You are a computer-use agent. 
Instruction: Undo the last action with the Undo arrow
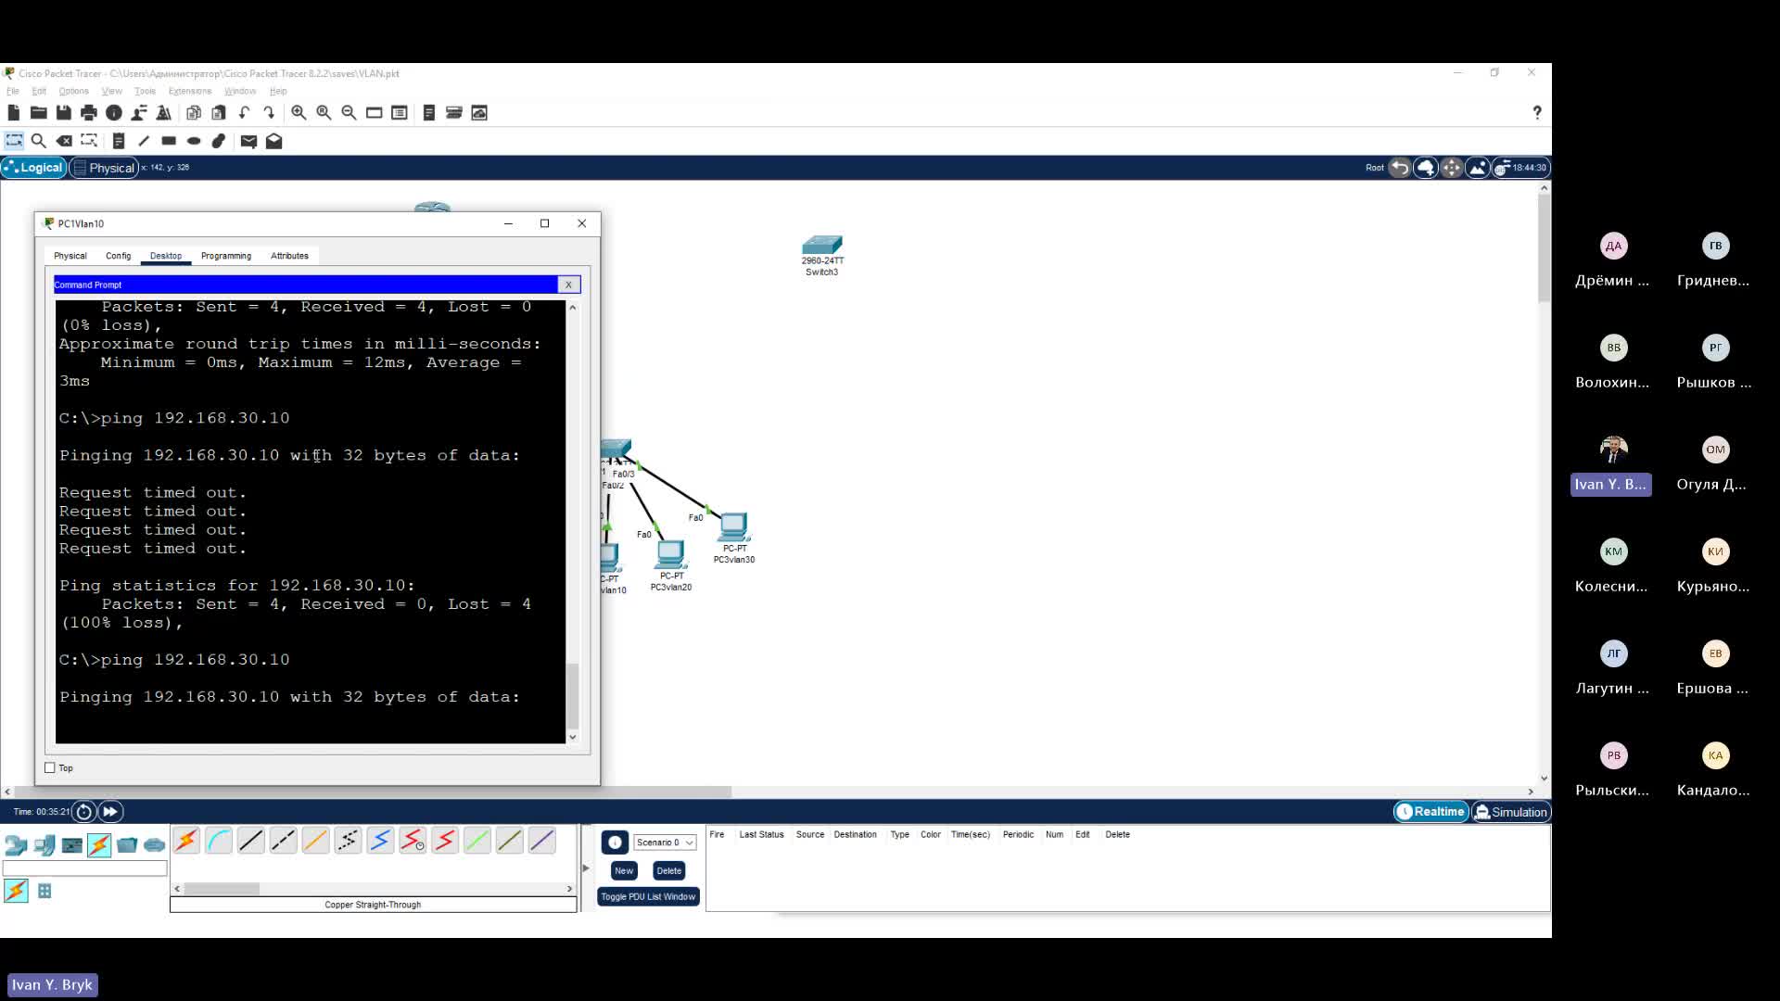coord(244,112)
